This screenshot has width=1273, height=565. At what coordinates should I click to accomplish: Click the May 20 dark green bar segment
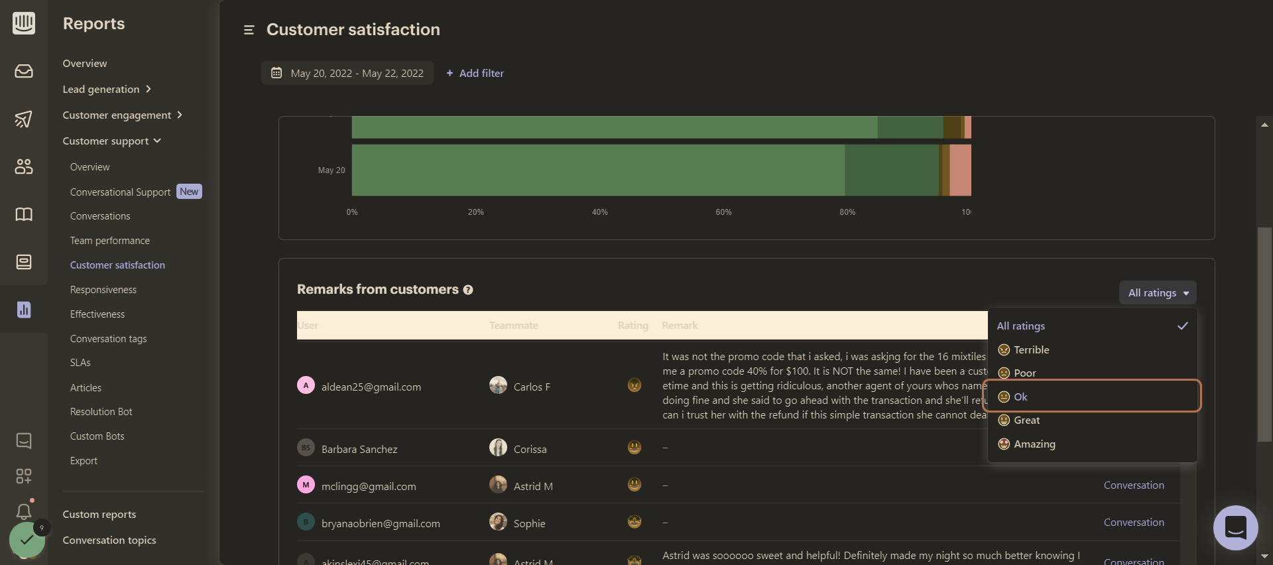892,170
